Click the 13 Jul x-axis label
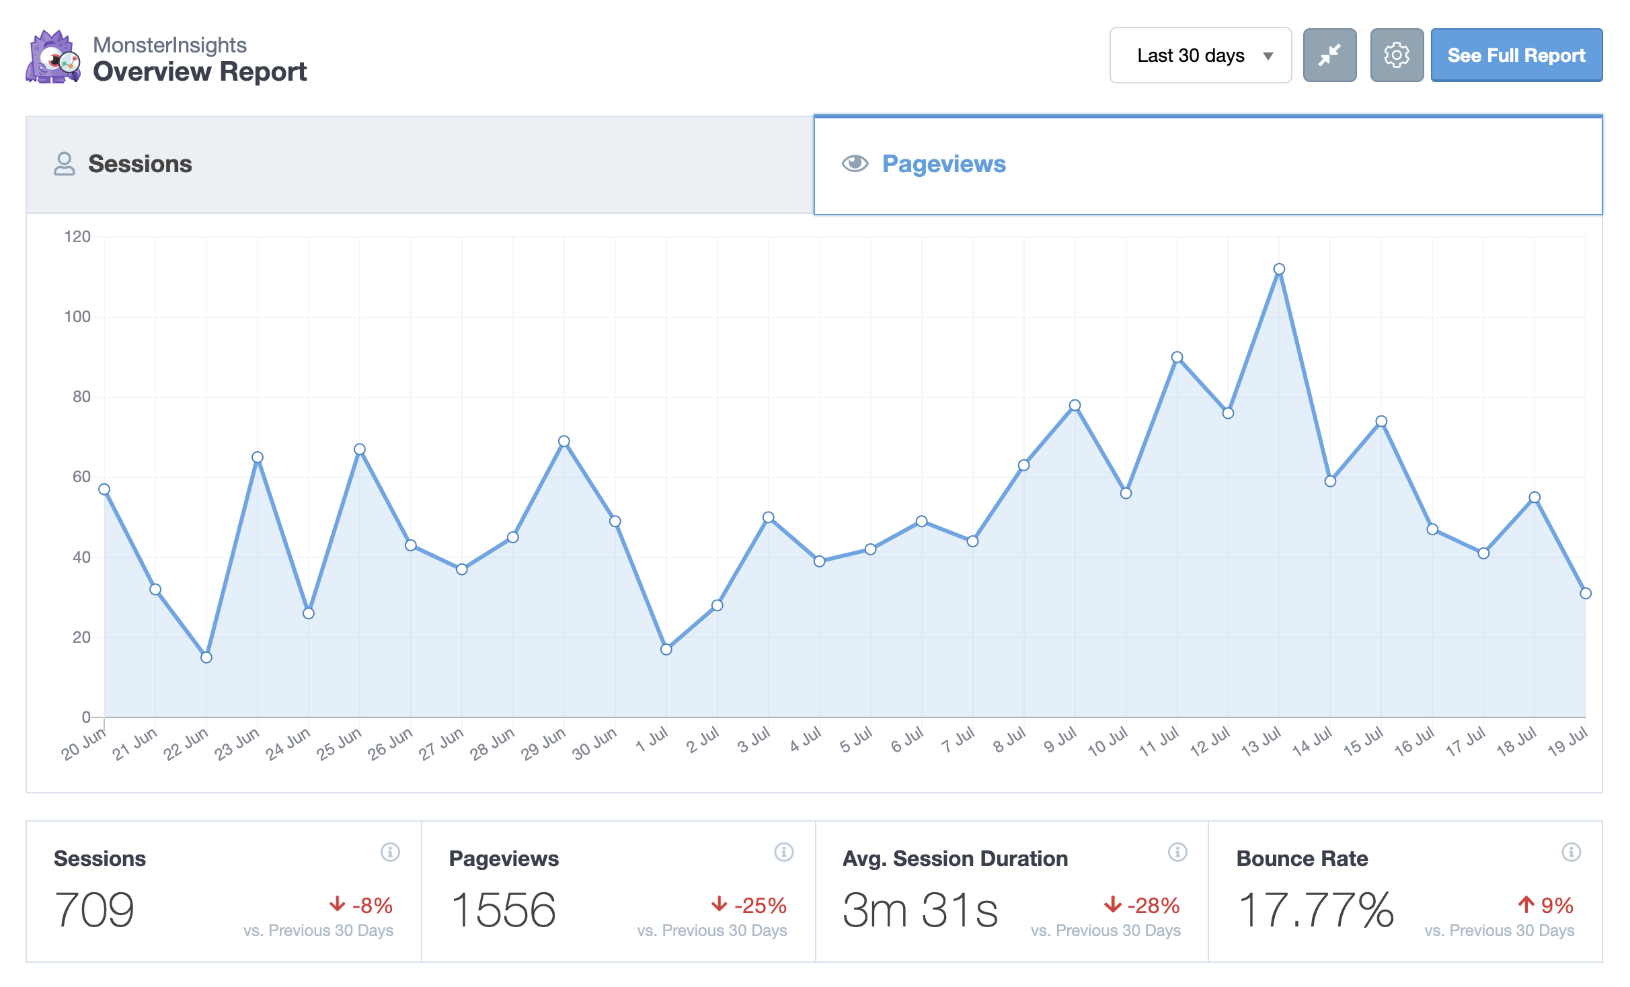 pyautogui.click(x=1261, y=742)
